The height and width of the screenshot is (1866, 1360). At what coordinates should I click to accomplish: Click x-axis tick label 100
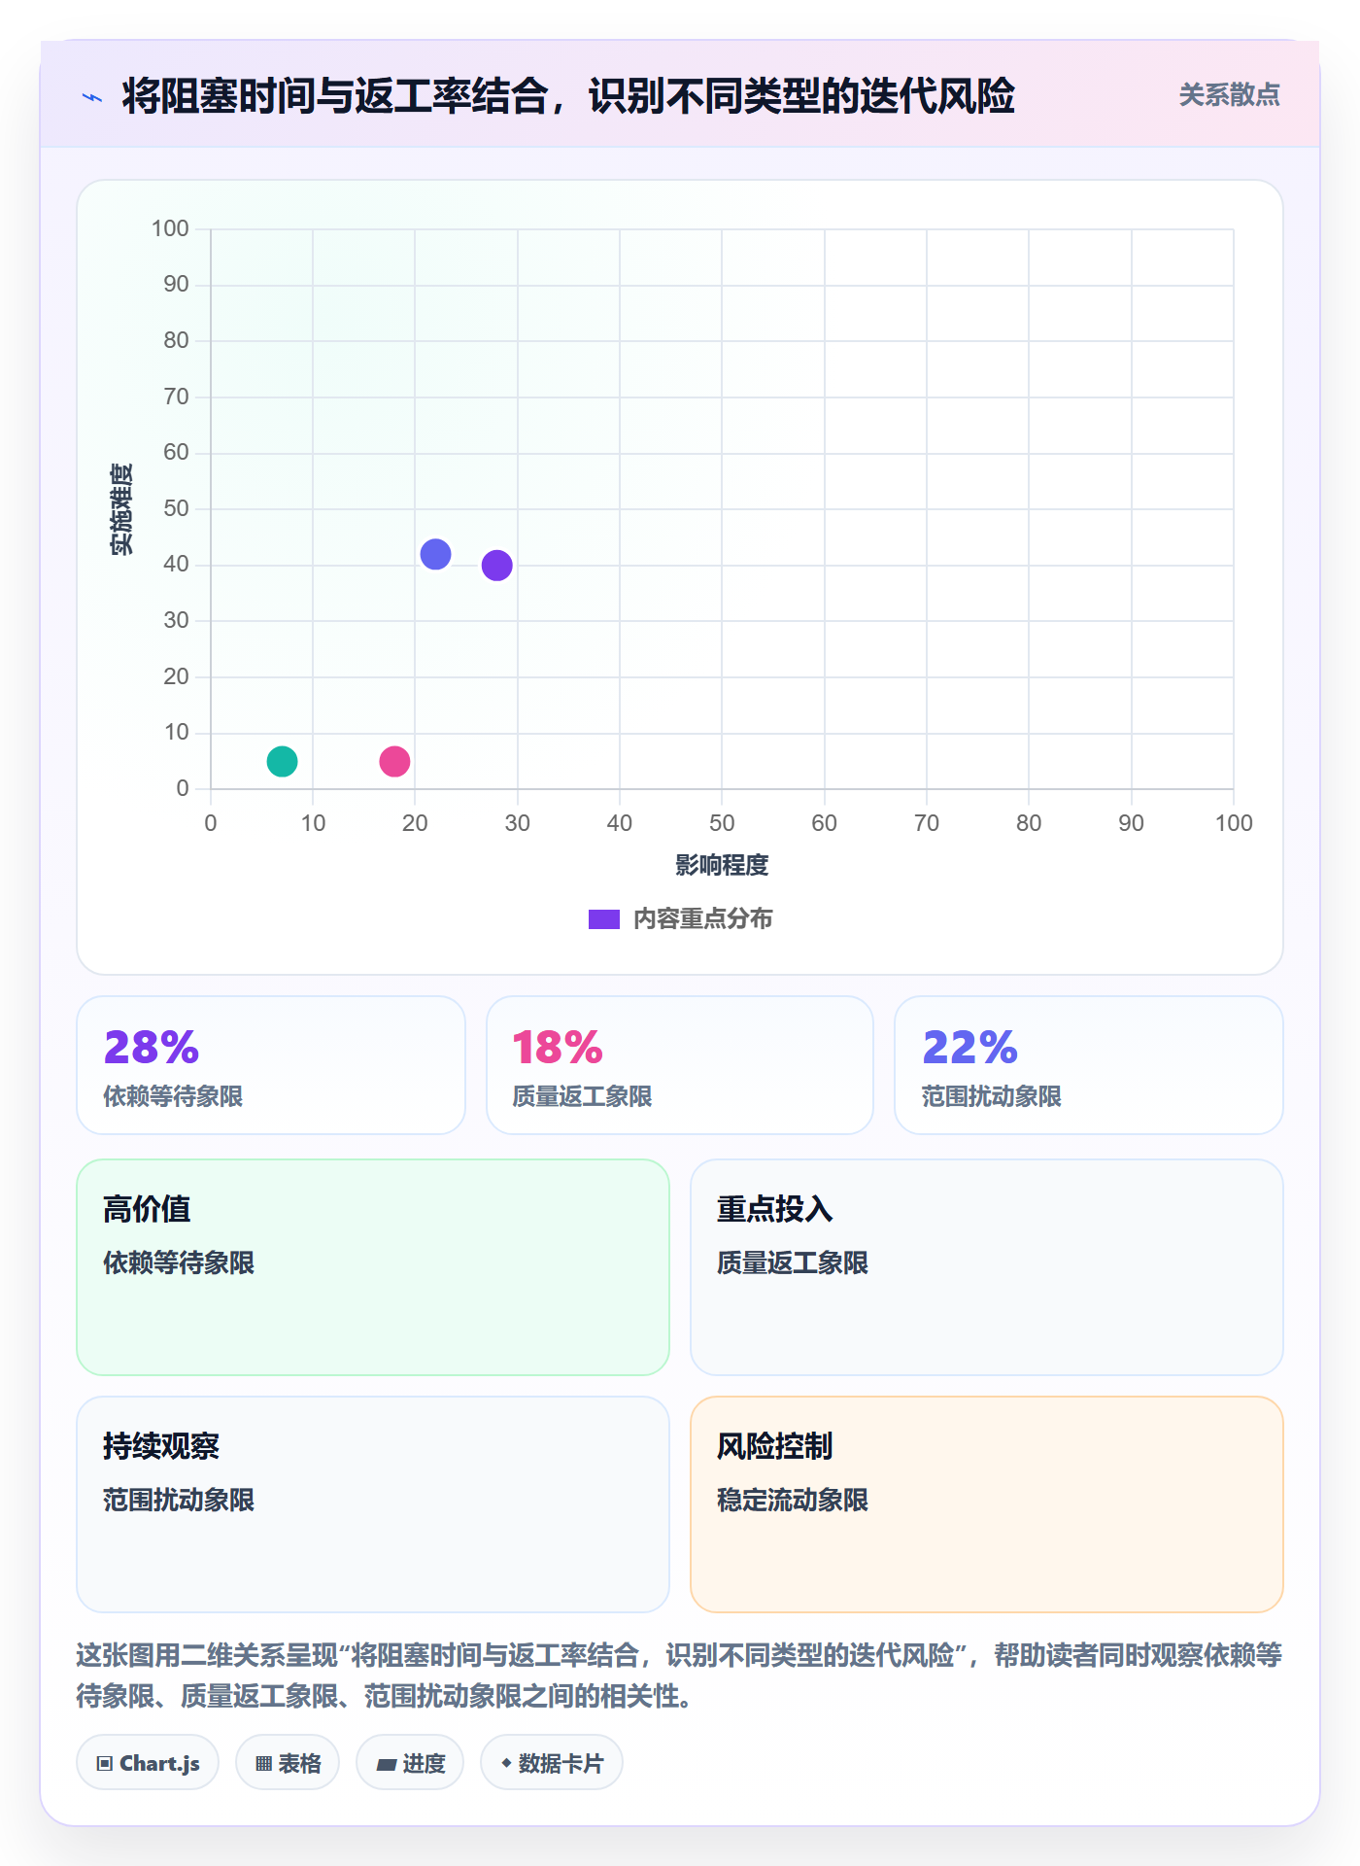[1234, 823]
